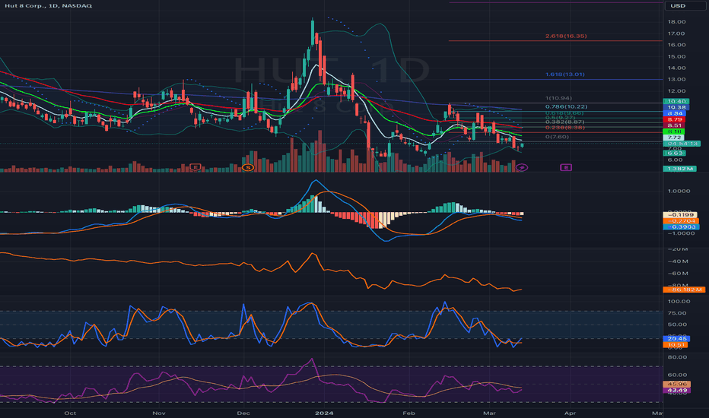Click the orange split S marker in December
This screenshot has height=418, width=709.
coord(247,167)
